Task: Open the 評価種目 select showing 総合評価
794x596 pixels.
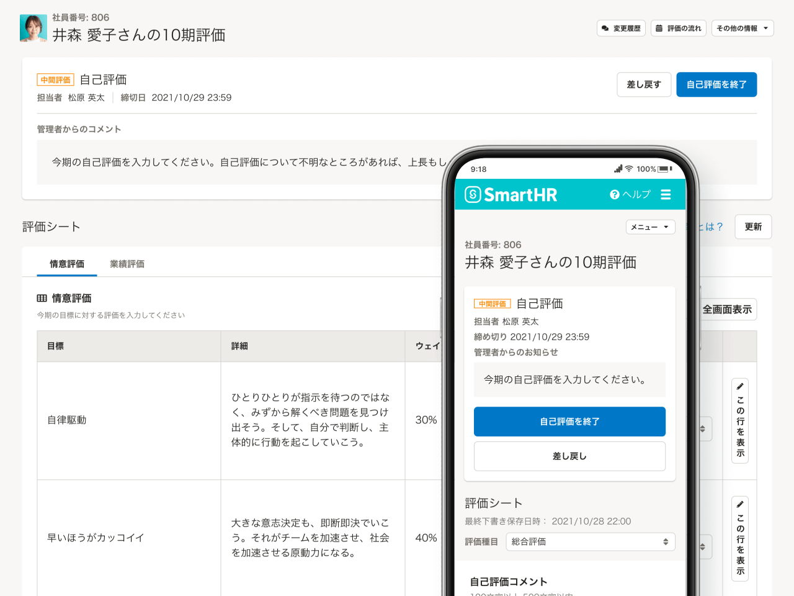Action: click(589, 541)
